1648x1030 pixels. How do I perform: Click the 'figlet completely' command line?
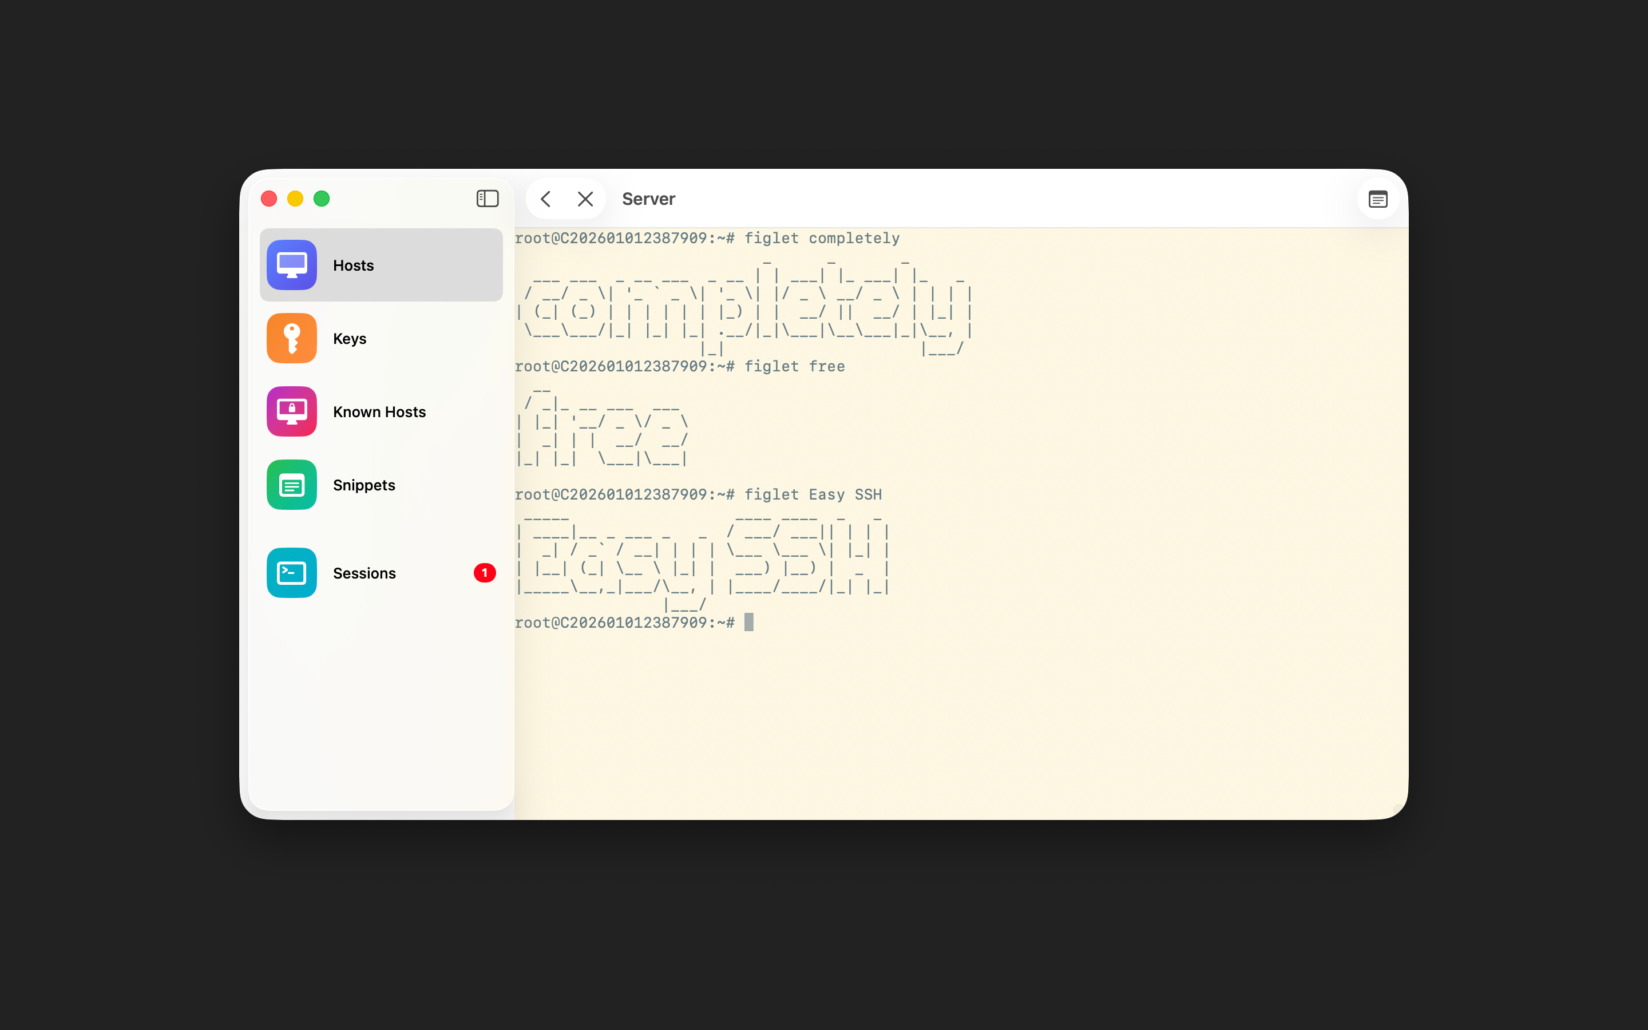click(x=707, y=239)
